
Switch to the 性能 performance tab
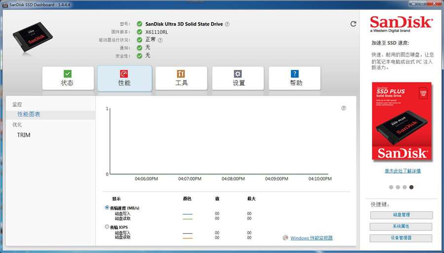pos(124,78)
